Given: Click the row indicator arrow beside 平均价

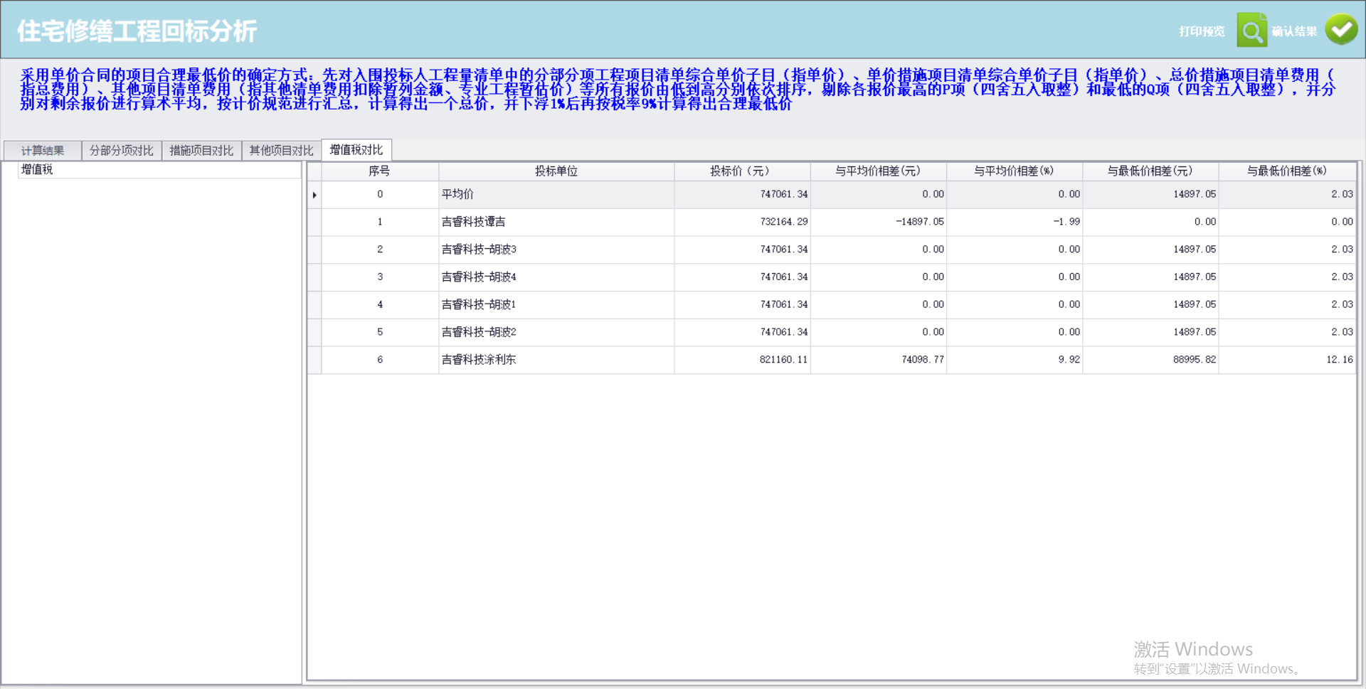Looking at the screenshot, I should coord(314,195).
